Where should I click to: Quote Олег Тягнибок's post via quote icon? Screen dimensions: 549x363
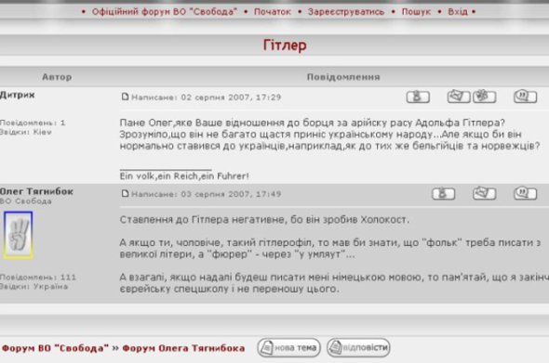tap(525, 193)
